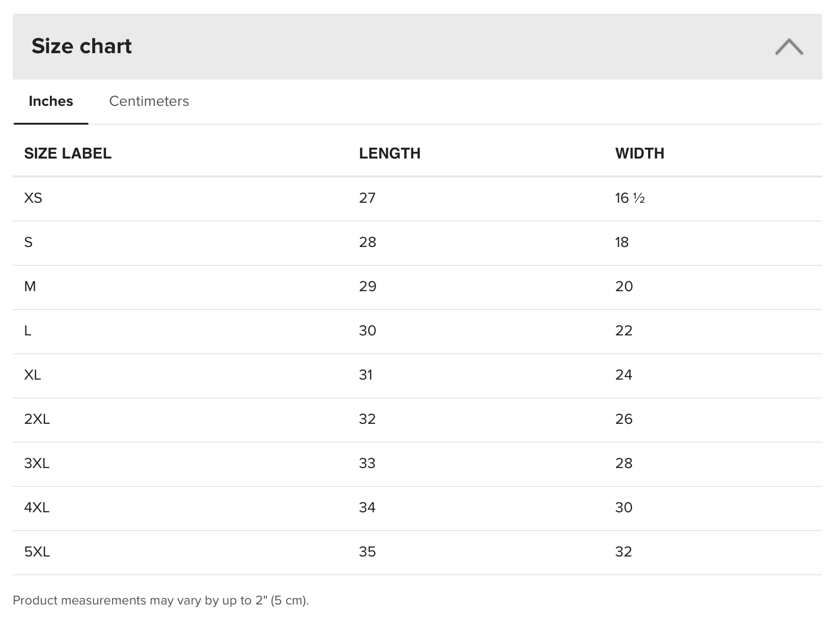The image size is (834, 620).
Task: Select the L size row label
Action: pos(28,331)
